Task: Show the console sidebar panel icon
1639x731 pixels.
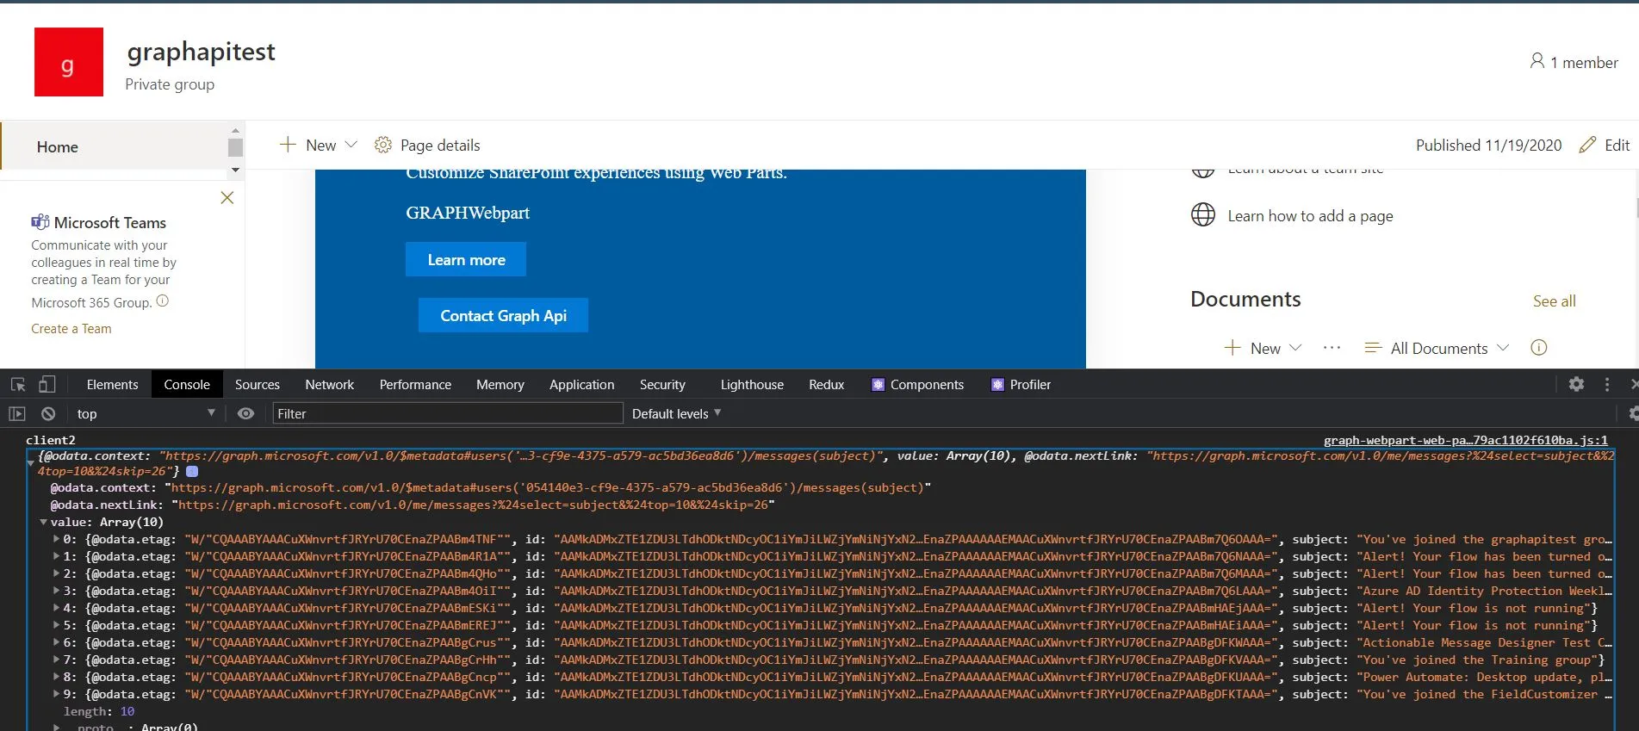Action: (x=17, y=414)
